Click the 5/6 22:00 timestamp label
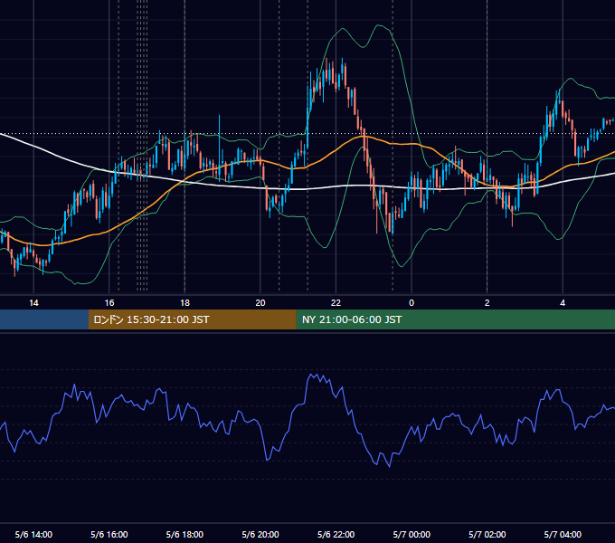The height and width of the screenshot is (543, 615). [x=336, y=534]
